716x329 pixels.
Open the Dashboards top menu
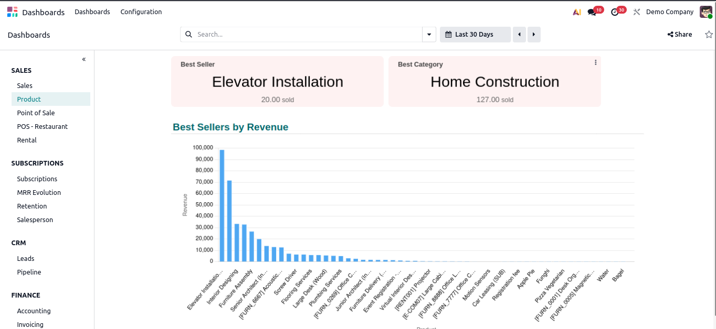(x=92, y=12)
